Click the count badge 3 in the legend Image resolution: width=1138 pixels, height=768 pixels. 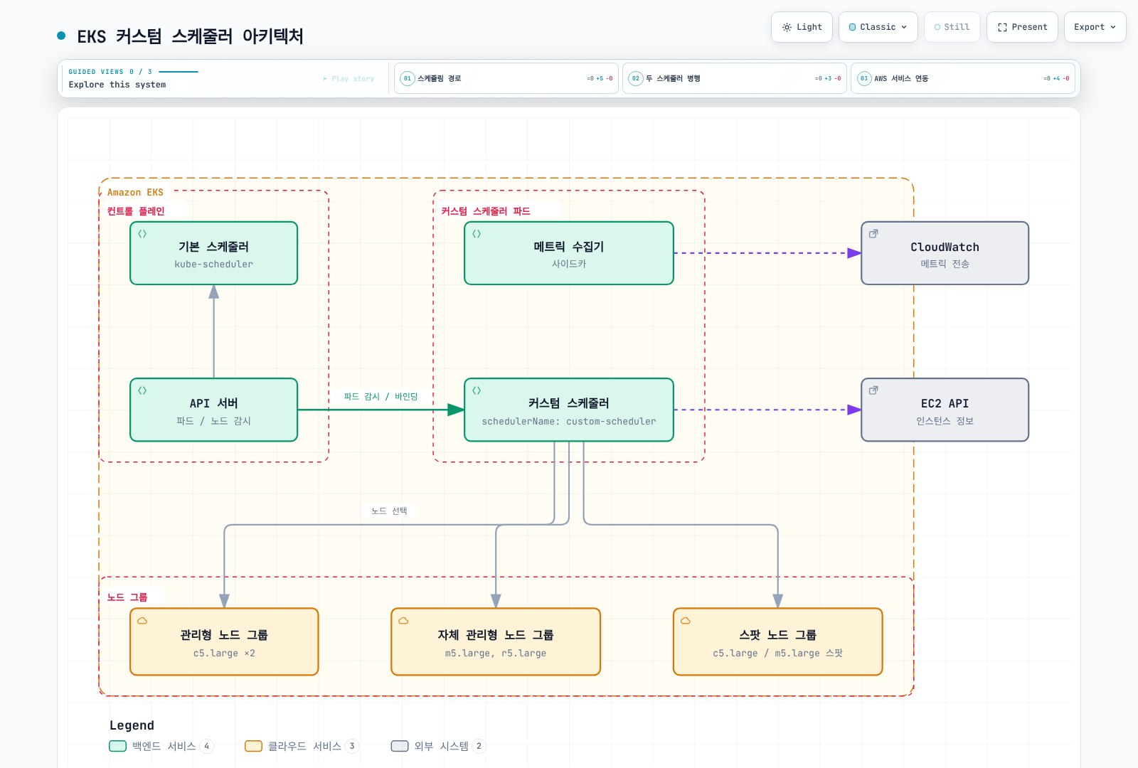click(352, 746)
